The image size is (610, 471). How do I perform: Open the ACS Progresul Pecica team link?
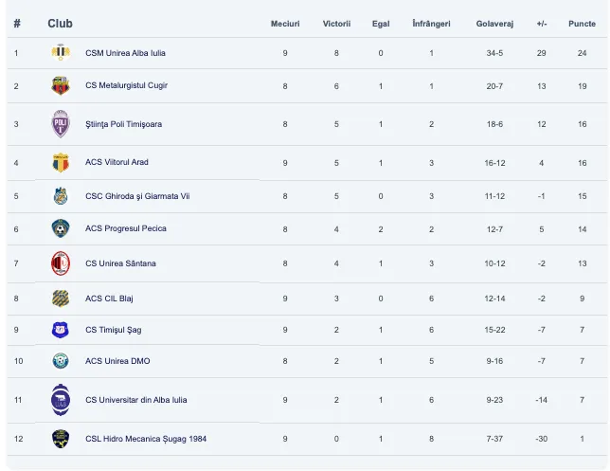pos(125,228)
